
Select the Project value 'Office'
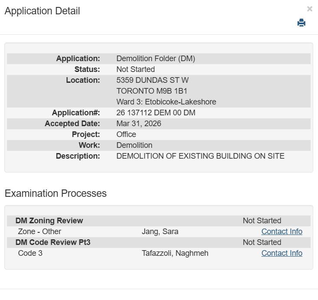(126, 134)
